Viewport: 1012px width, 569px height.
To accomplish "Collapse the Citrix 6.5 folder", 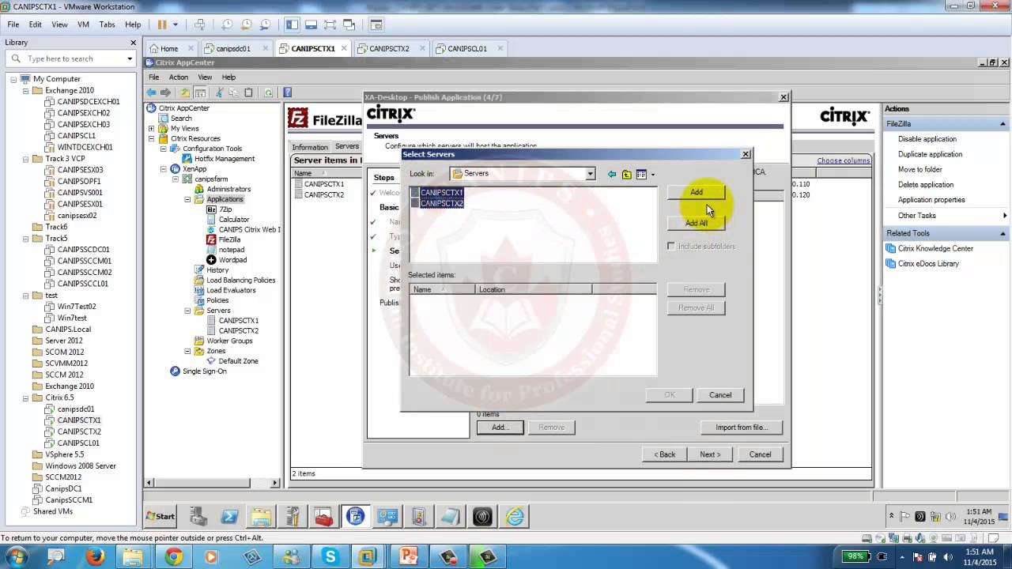I will pos(26,398).
